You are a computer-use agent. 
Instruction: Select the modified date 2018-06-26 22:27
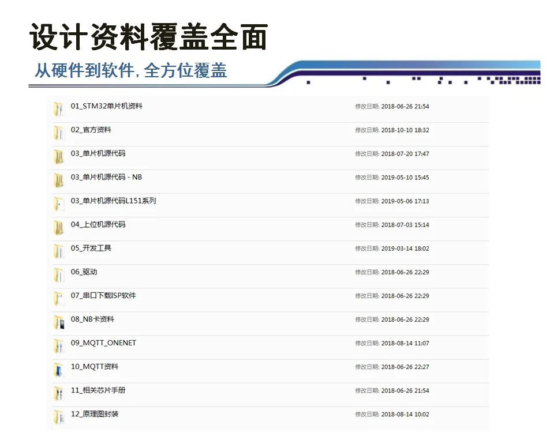pyautogui.click(x=405, y=367)
